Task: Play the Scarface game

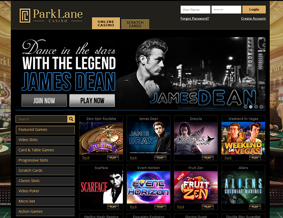Action: (x=113, y=207)
